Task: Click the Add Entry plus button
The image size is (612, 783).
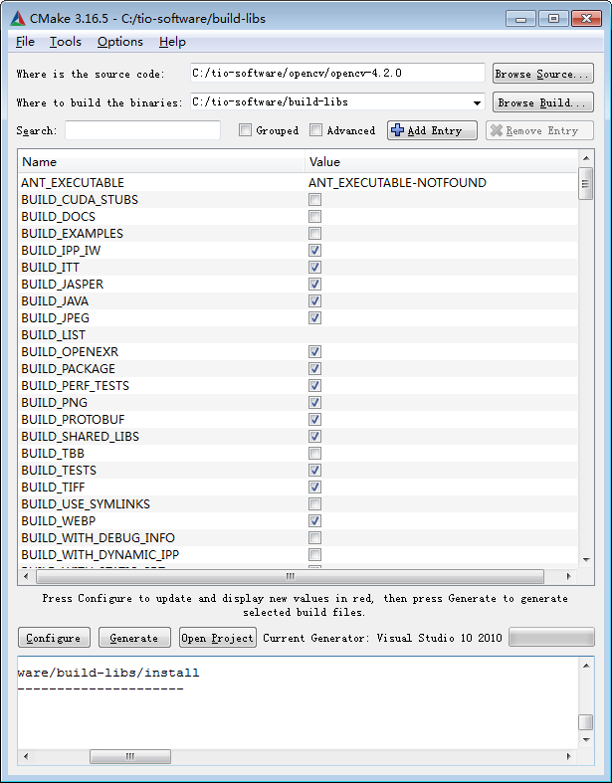Action: point(432,130)
